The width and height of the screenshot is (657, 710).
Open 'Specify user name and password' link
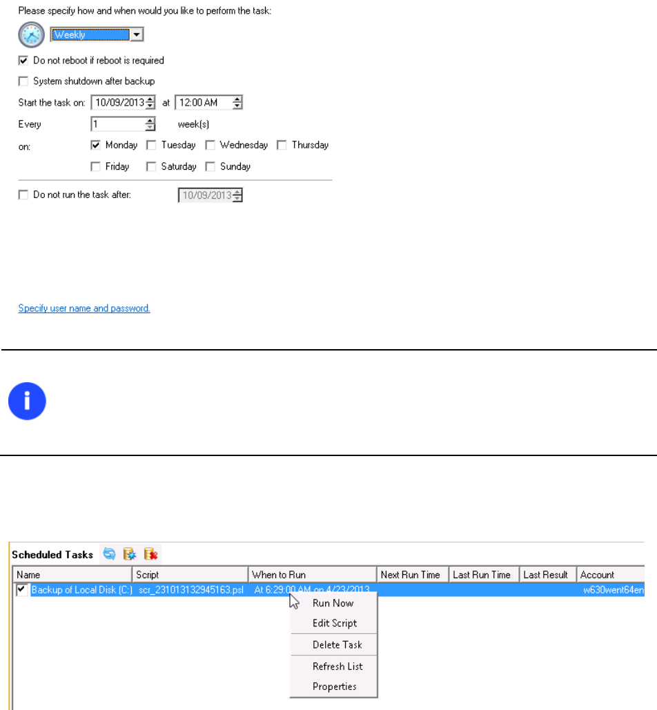click(84, 308)
